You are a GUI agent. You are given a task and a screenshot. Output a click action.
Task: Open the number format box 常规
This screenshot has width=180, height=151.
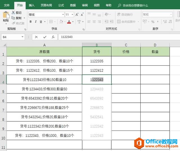(157, 15)
